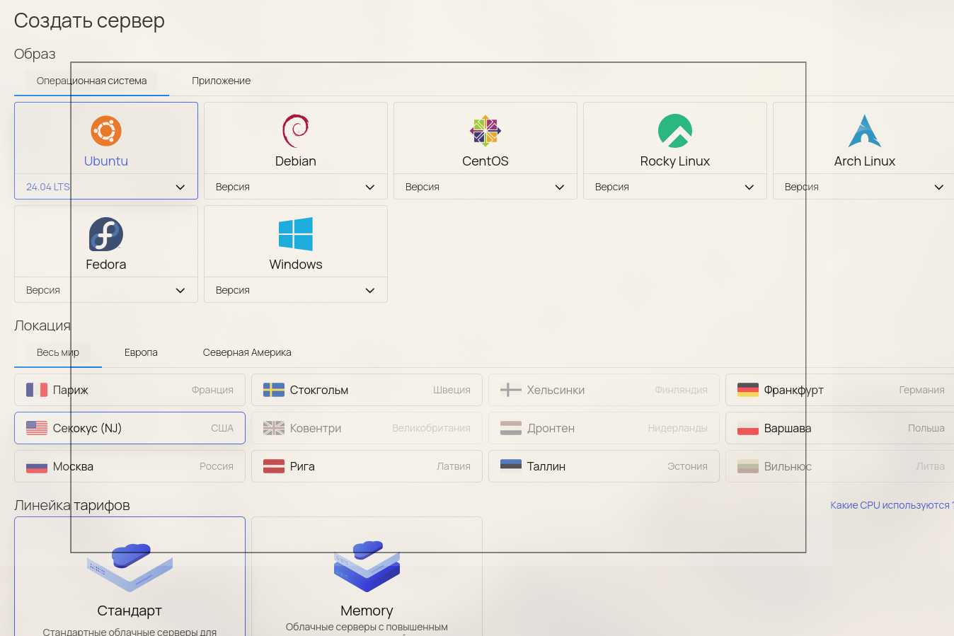
Task: Click the Finnish flag for Хельсинки
Action: tap(511, 390)
